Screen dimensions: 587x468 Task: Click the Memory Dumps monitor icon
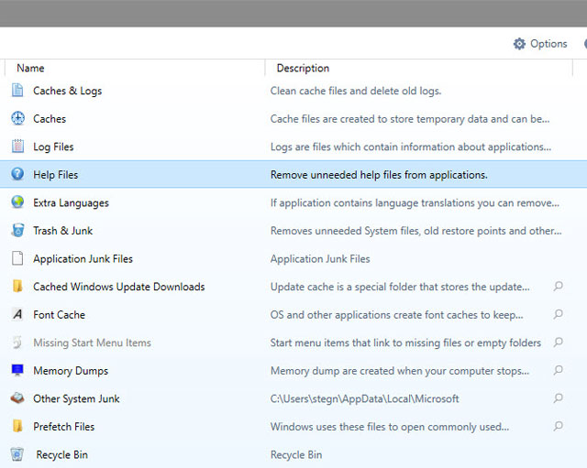pos(17,371)
